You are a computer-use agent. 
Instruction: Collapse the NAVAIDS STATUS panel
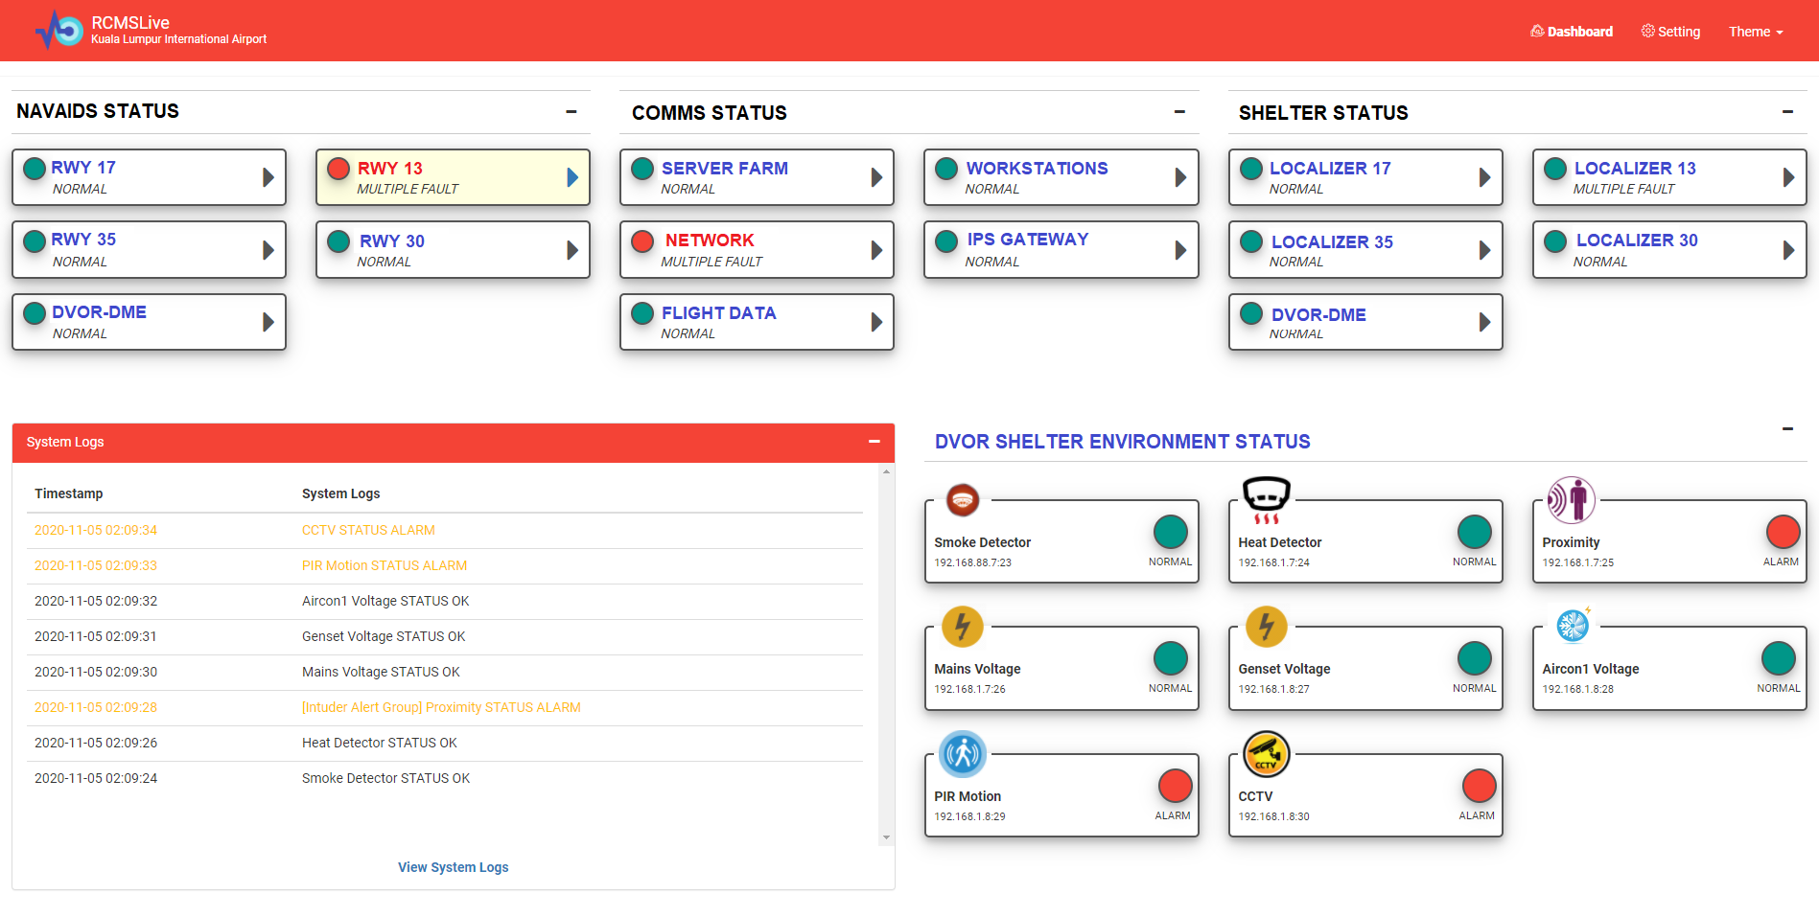tap(571, 112)
